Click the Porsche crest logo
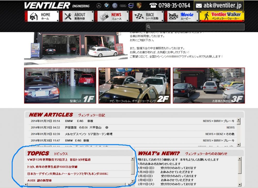The width and height of the screenshot is (258, 188). point(139,6)
